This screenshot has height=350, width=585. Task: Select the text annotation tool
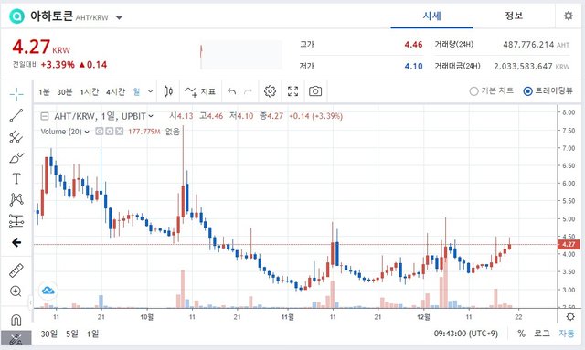(x=16, y=179)
